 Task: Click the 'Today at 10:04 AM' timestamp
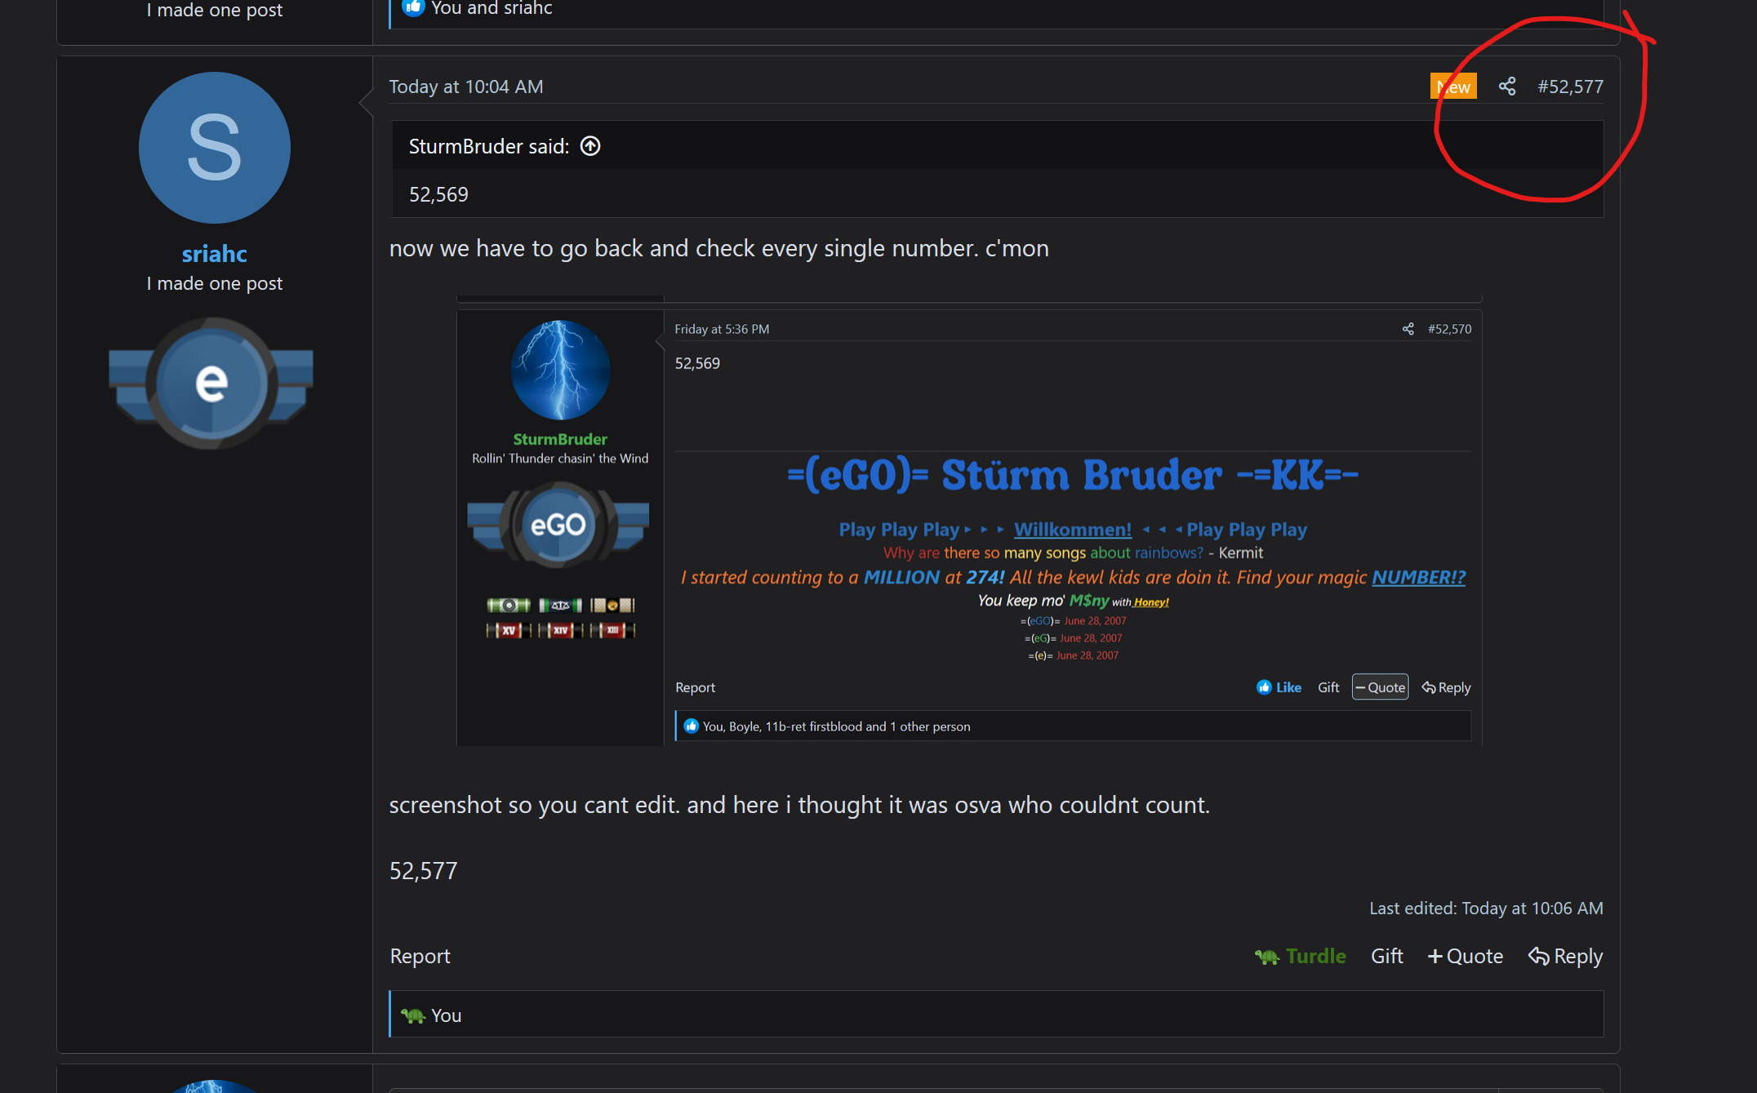click(x=466, y=87)
